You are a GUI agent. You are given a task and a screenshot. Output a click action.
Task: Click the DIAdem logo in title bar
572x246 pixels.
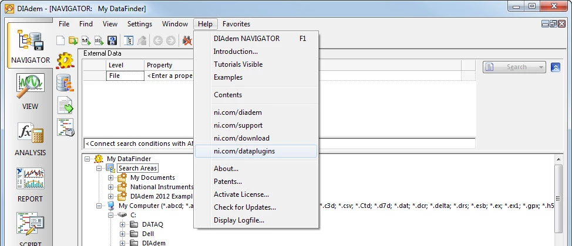(x=9, y=8)
